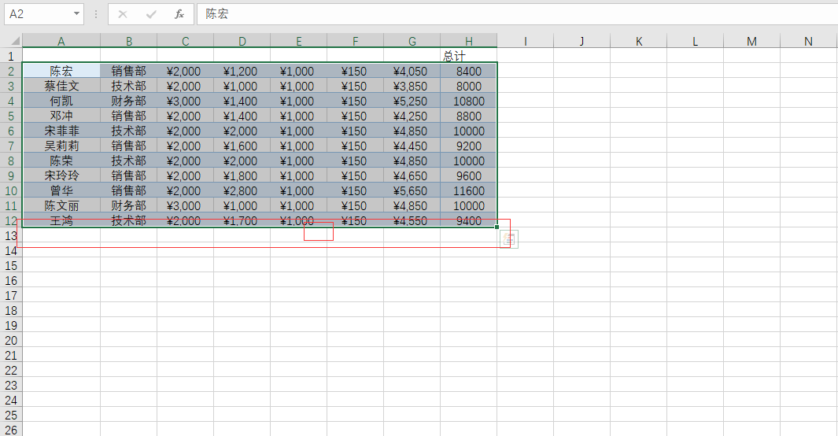Select column J header

[582, 41]
